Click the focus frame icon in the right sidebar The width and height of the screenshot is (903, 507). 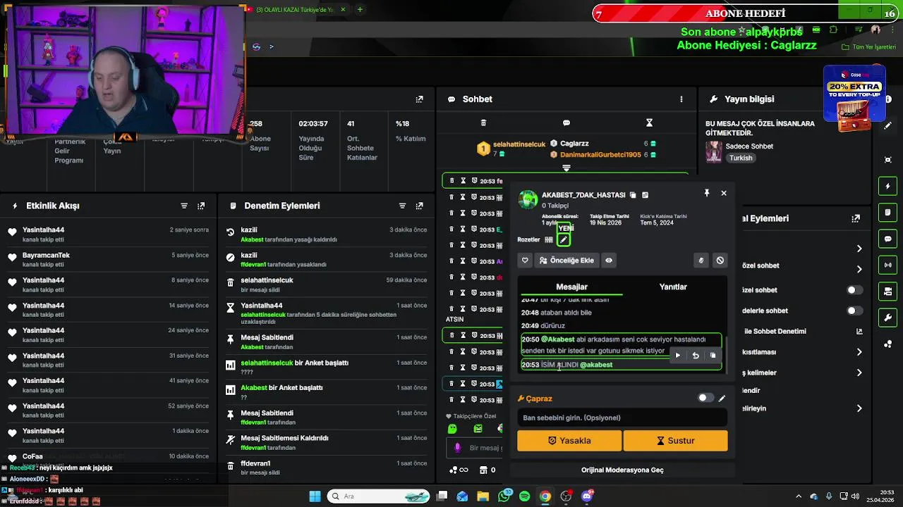click(x=888, y=160)
